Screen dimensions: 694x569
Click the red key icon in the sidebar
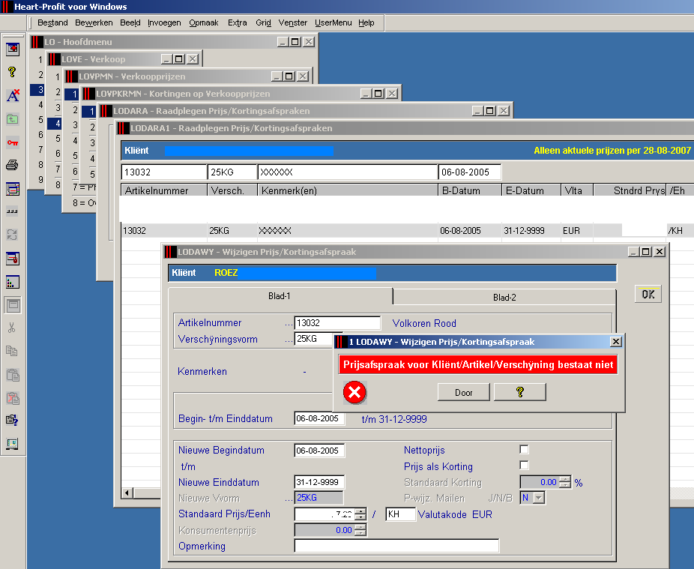[13, 142]
